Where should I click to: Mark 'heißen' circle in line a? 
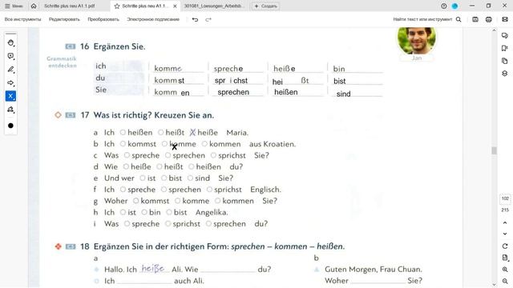click(x=123, y=132)
